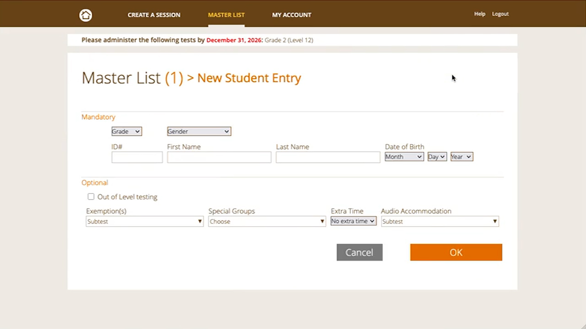This screenshot has height=329, width=586.
Task: Switch to the Master List tab
Action: click(226, 15)
